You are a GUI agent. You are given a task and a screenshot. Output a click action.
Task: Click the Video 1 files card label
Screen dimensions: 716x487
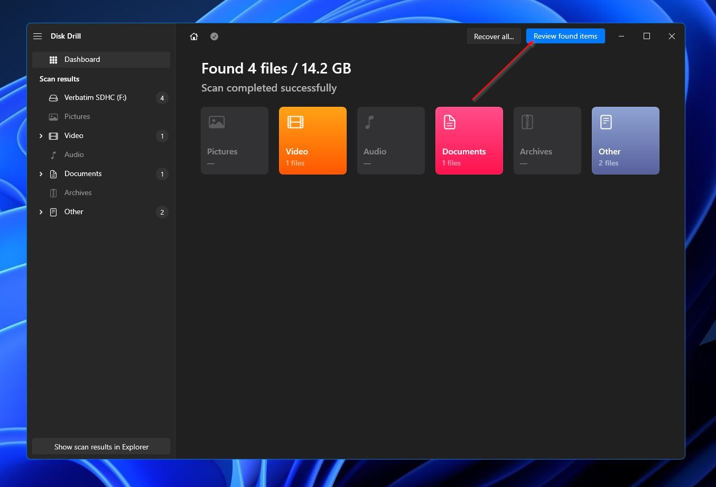click(x=297, y=157)
